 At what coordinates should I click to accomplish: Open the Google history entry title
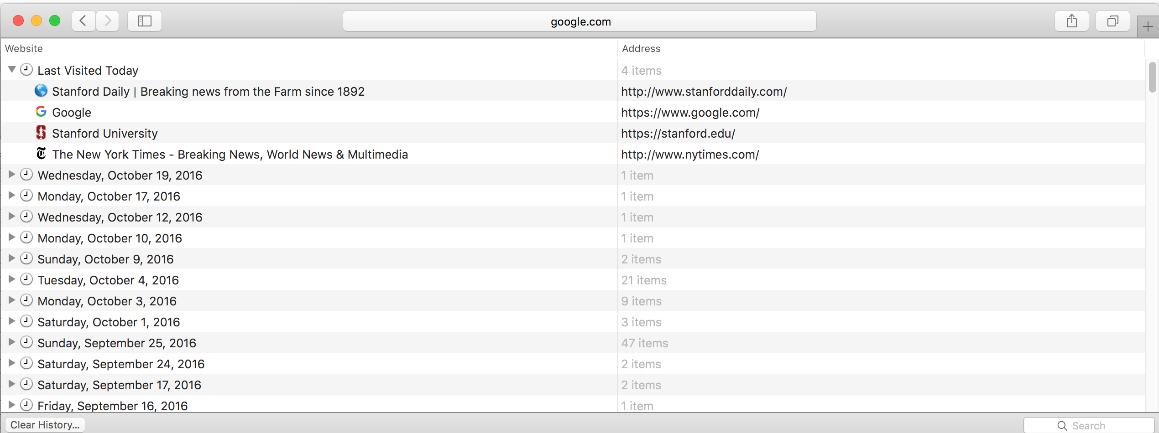[x=72, y=113]
